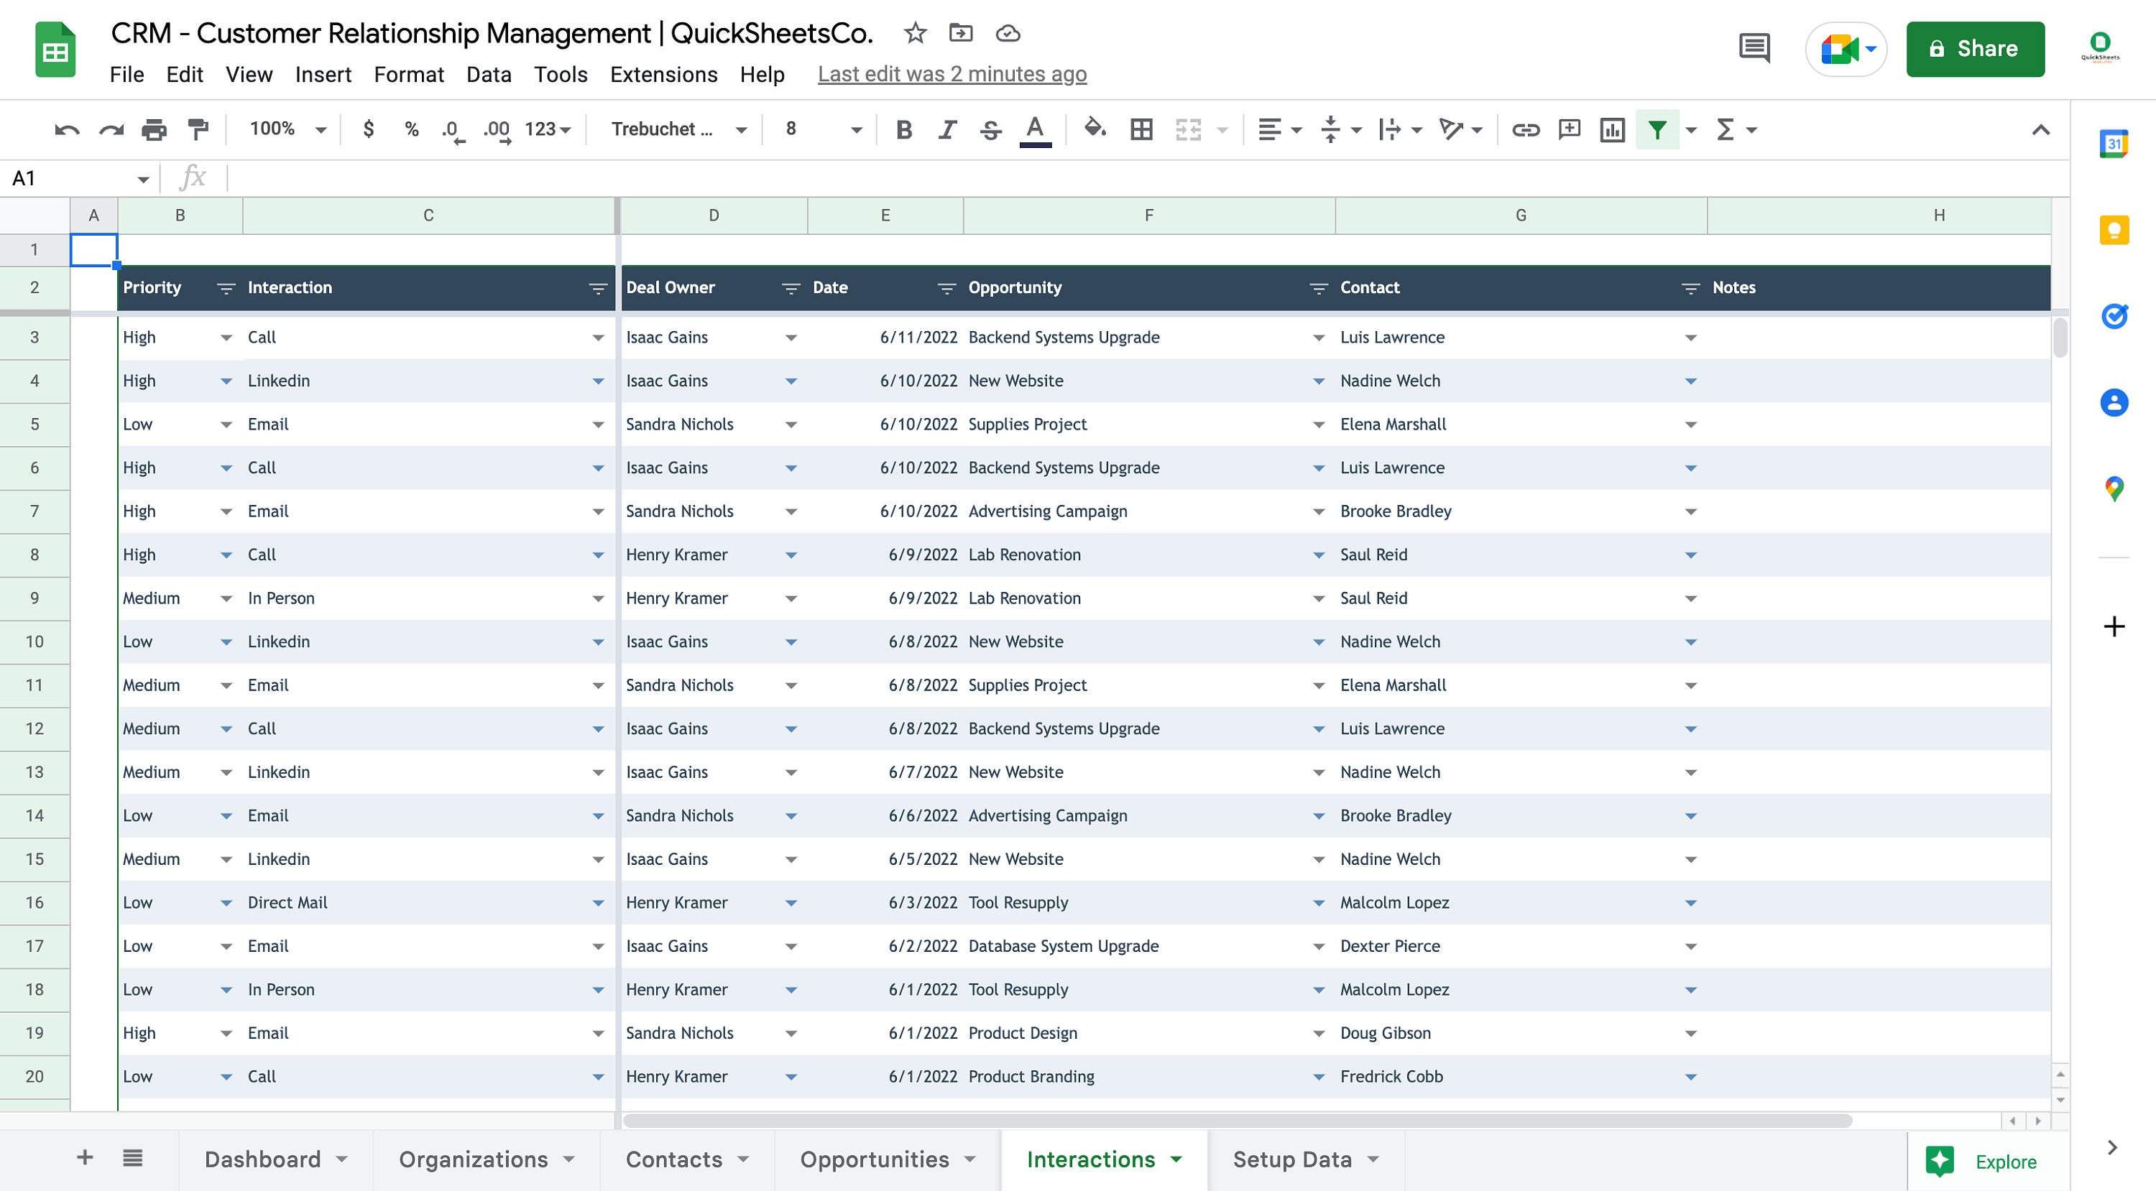This screenshot has width=2156, height=1191.
Task: Open the font size dropdown
Action: 855,129
